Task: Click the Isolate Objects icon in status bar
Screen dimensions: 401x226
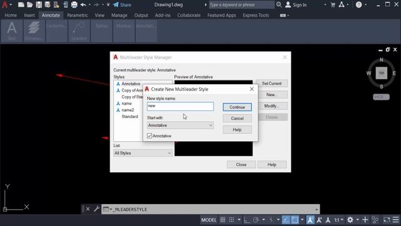Action: (x=375, y=220)
